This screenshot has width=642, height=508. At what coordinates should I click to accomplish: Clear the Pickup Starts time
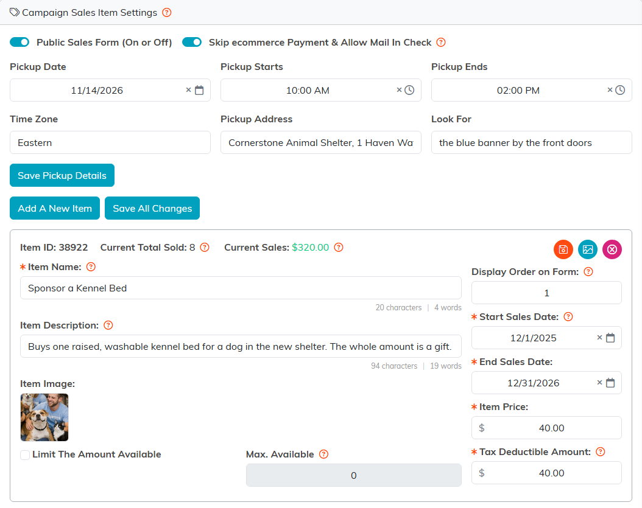(399, 90)
